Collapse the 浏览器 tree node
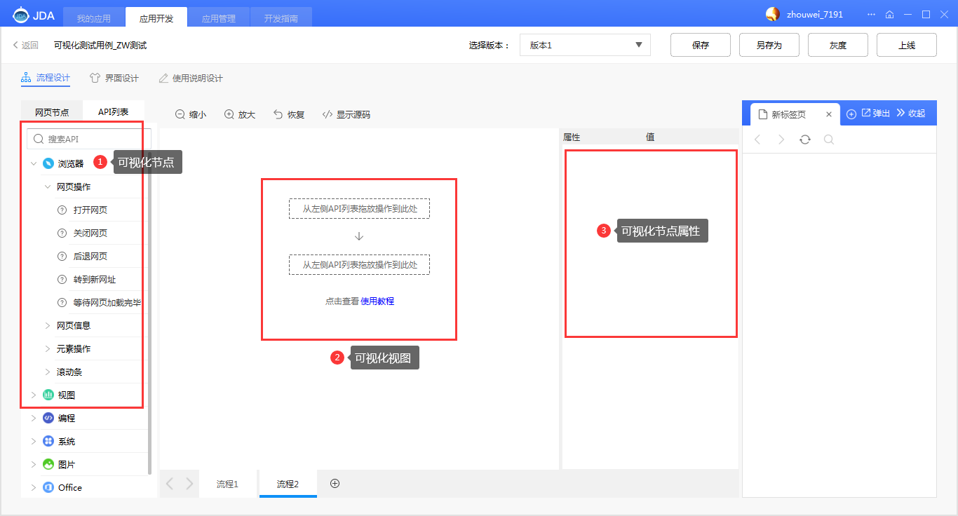Image resolution: width=958 pixels, height=516 pixels. (33, 163)
